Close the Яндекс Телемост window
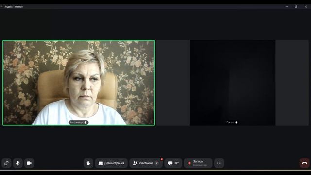The image size is (311, 175). pos(306,6)
